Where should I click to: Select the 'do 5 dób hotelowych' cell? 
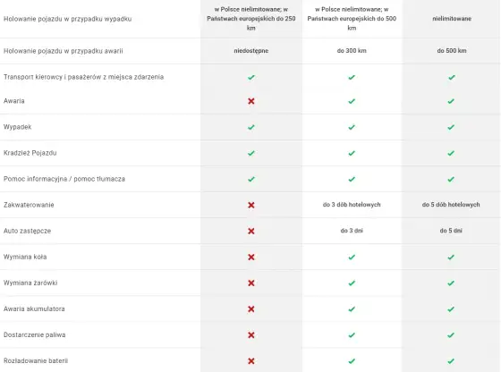(451, 205)
